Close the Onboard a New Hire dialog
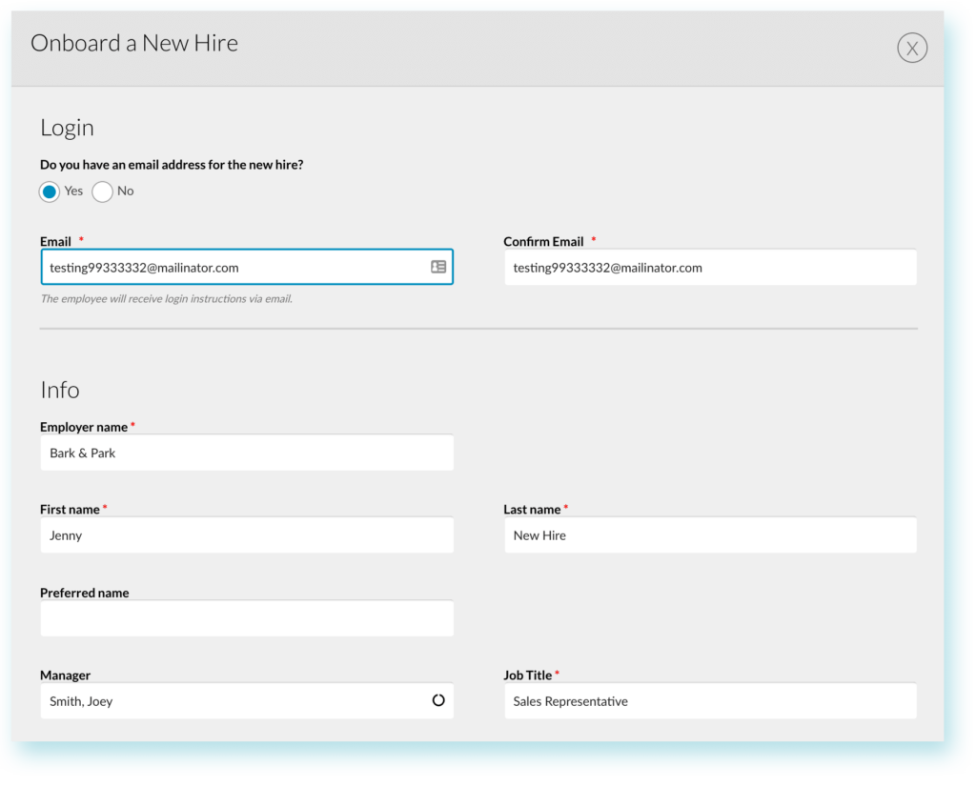 tap(911, 48)
